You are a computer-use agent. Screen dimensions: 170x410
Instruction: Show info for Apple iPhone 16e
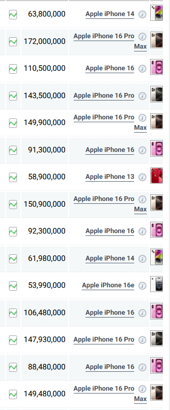(142, 286)
